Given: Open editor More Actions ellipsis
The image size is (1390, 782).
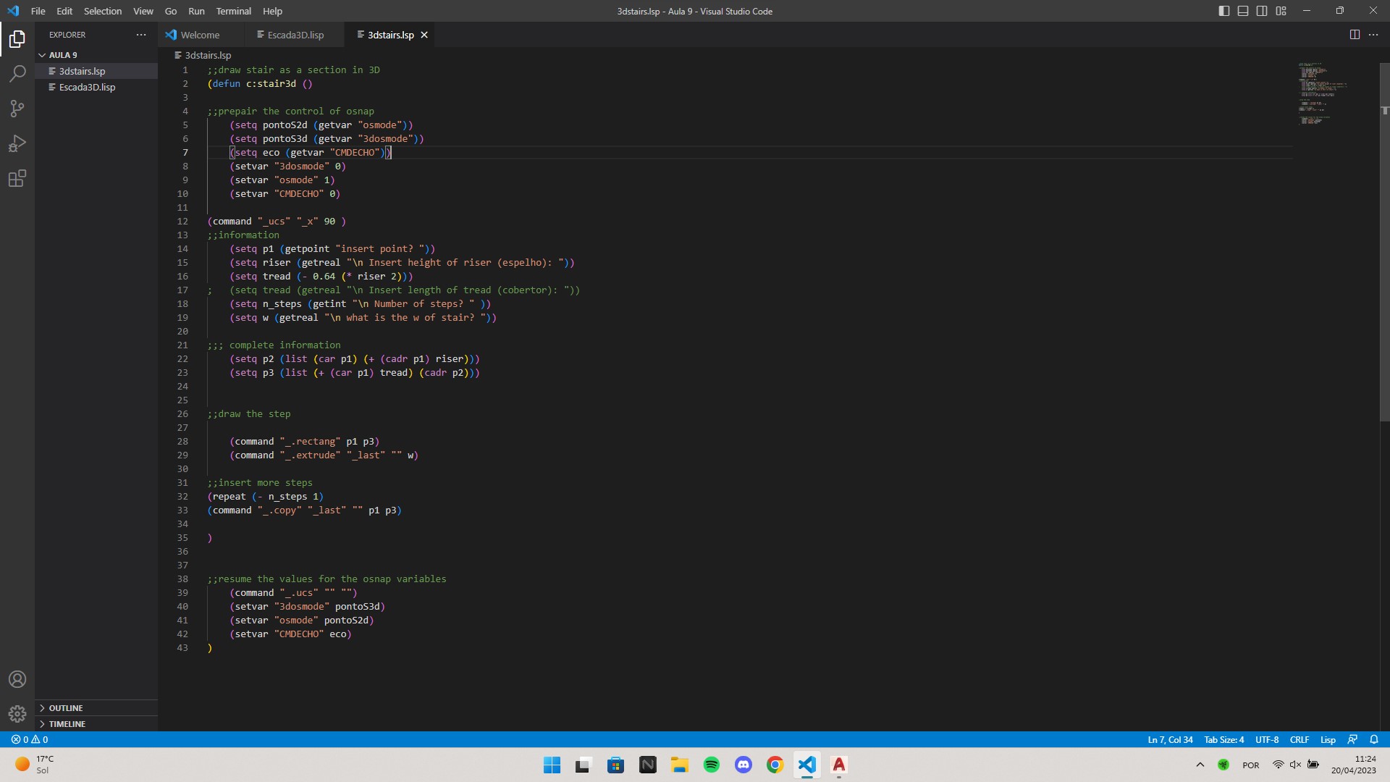Looking at the screenshot, I should (x=1373, y=35).
